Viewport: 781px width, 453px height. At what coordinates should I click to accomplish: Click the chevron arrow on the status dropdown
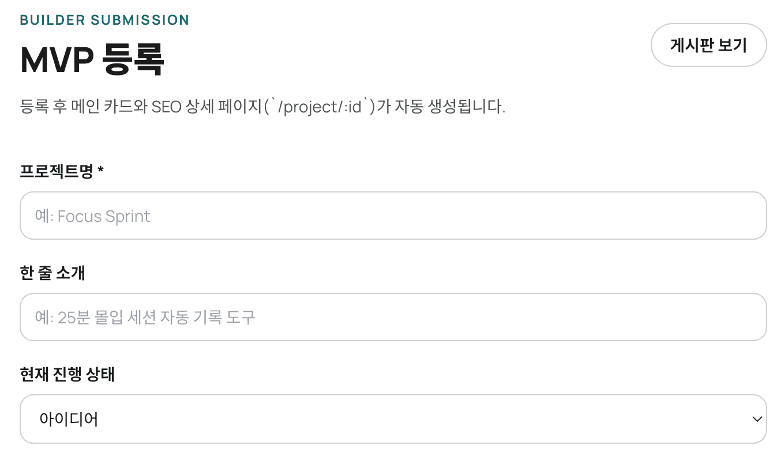757,420
